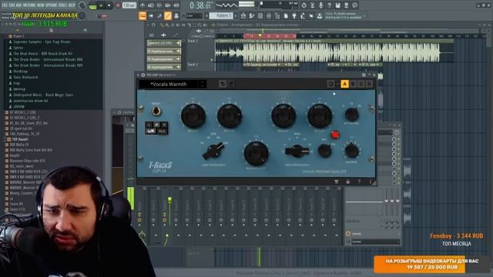Toggle the orange typing keyboard icon
Viewport: 493px width, 277px height.
(143, 15)
